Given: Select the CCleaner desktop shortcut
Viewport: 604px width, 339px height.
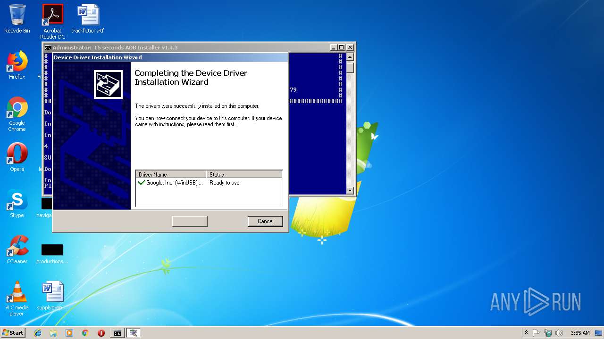Looking at the screenshot, I should [17, 250].
